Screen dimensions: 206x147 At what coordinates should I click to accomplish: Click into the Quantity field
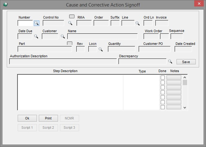tap(122, 49)
